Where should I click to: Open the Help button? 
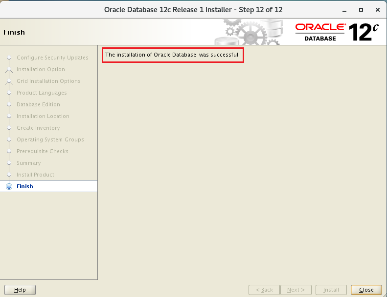pos(20,290)
